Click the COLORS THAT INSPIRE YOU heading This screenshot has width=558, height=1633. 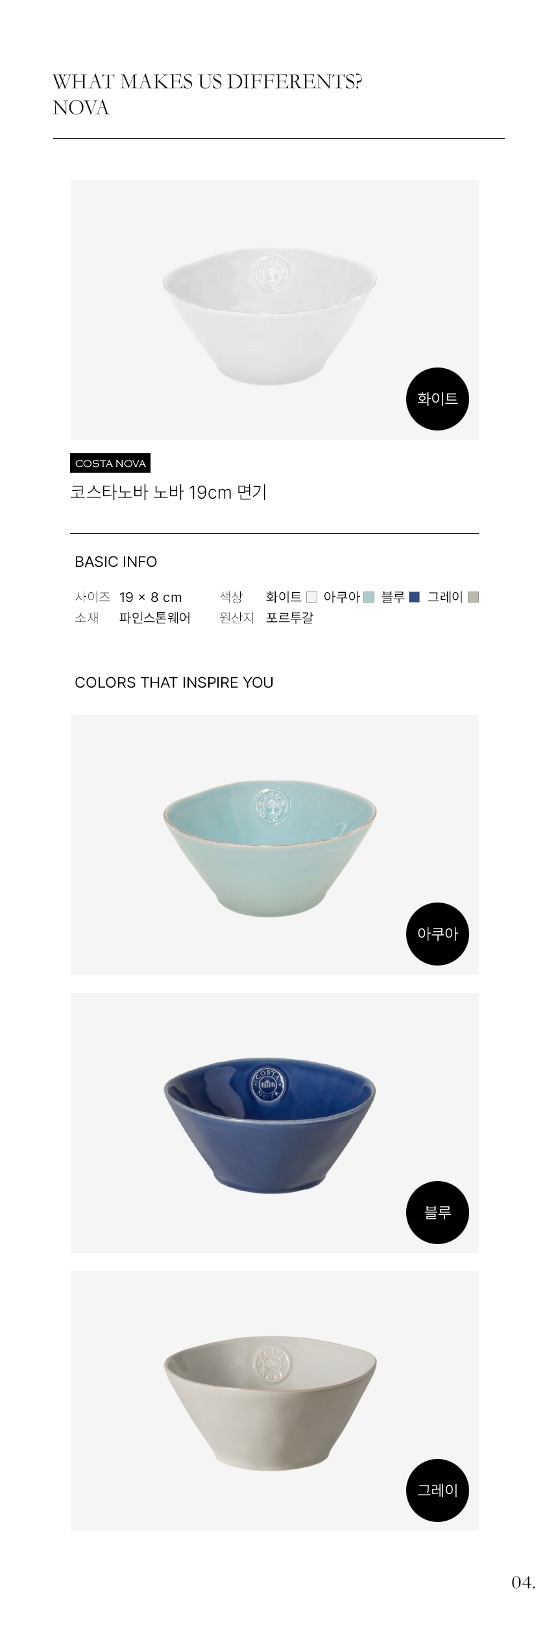tap(174, 682)
